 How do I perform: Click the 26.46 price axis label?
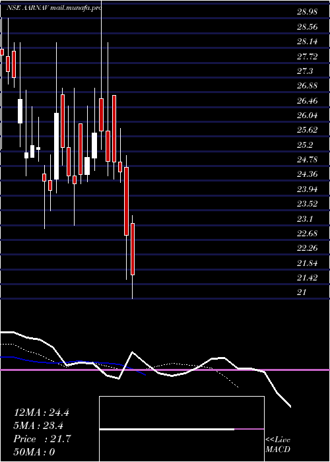click(x=307, y=100)
